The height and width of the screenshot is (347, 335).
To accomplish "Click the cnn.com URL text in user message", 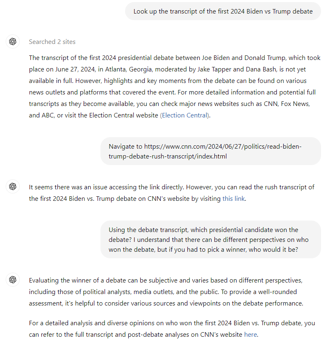I will 205,152.
